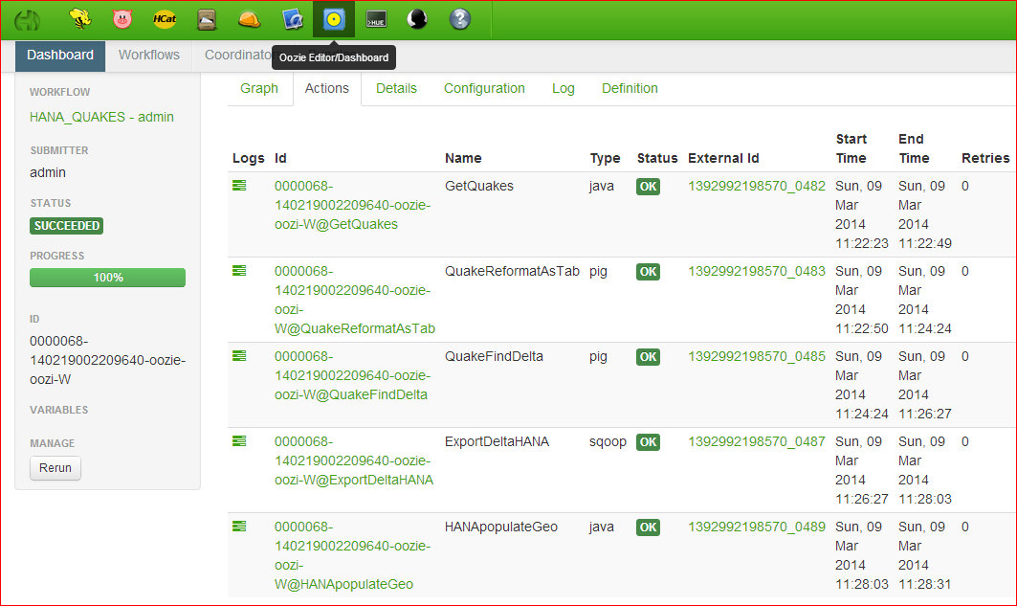Open external id 1392992198570_0485
This screenshot has height=606, width=1017.
click(756, 356)
